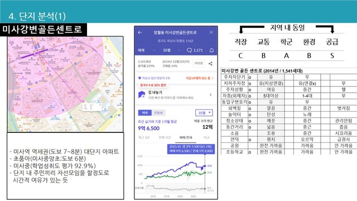Click the C grade under 직장
Screen dimensions: 357x201
[240, 56]
